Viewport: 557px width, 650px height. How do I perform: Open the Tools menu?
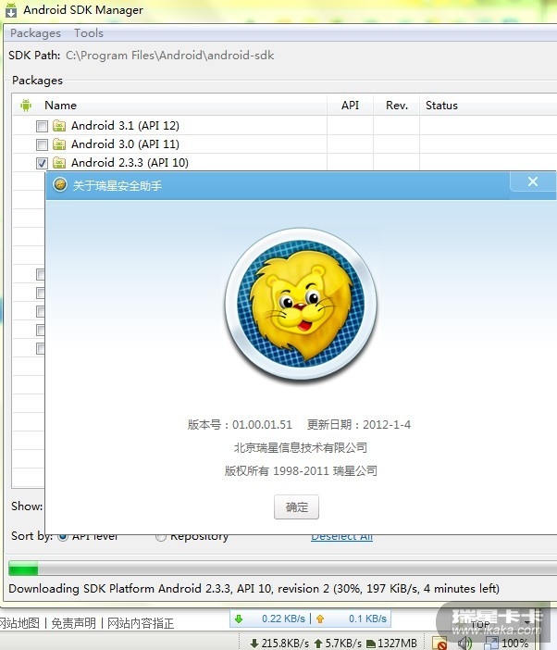click(x=89, y=33)
